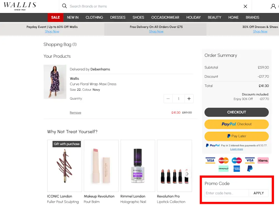Click the PayPal Checkout button
279x205 pixels.
tap(237, 124)
